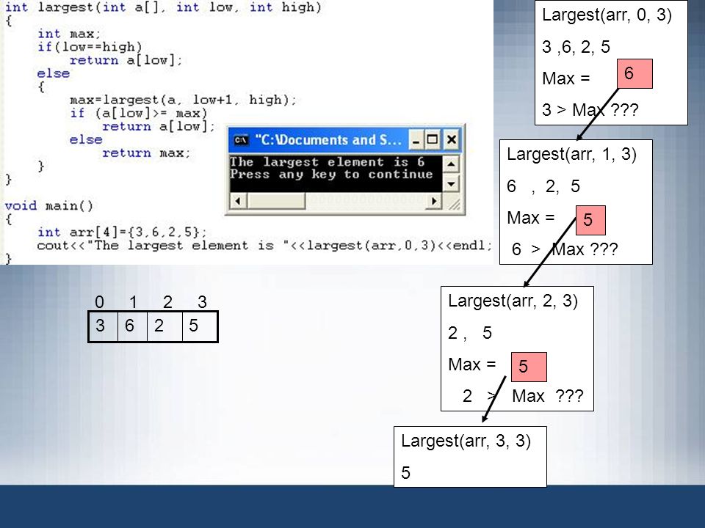Select the "The largest element is 6" output line
The height and width of the screenshot is (528, 705).
[x=327, y=161]
